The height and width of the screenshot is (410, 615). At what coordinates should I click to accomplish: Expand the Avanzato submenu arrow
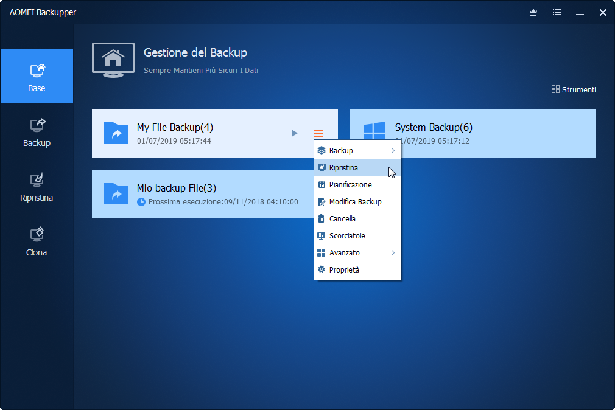coord(393,253)
